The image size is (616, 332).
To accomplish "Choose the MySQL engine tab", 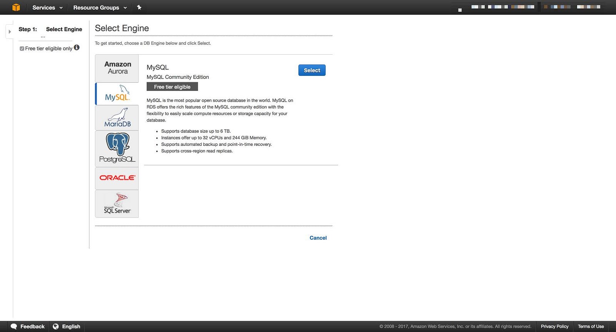I will pyautogui.click(x=117, y=93).
